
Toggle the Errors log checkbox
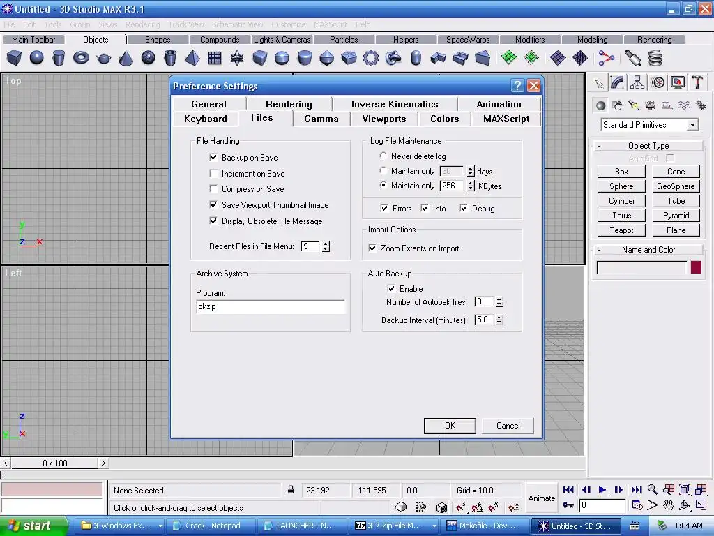pos(384,208)
